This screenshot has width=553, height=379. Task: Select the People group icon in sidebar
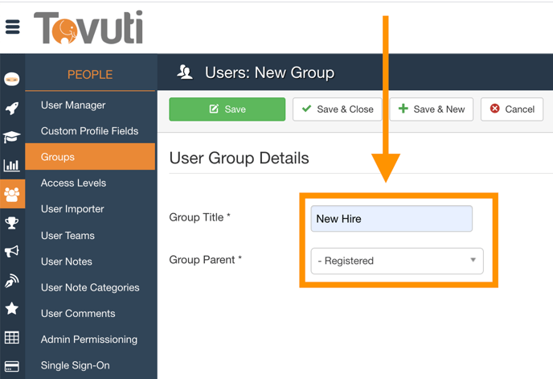pos(12,194)
